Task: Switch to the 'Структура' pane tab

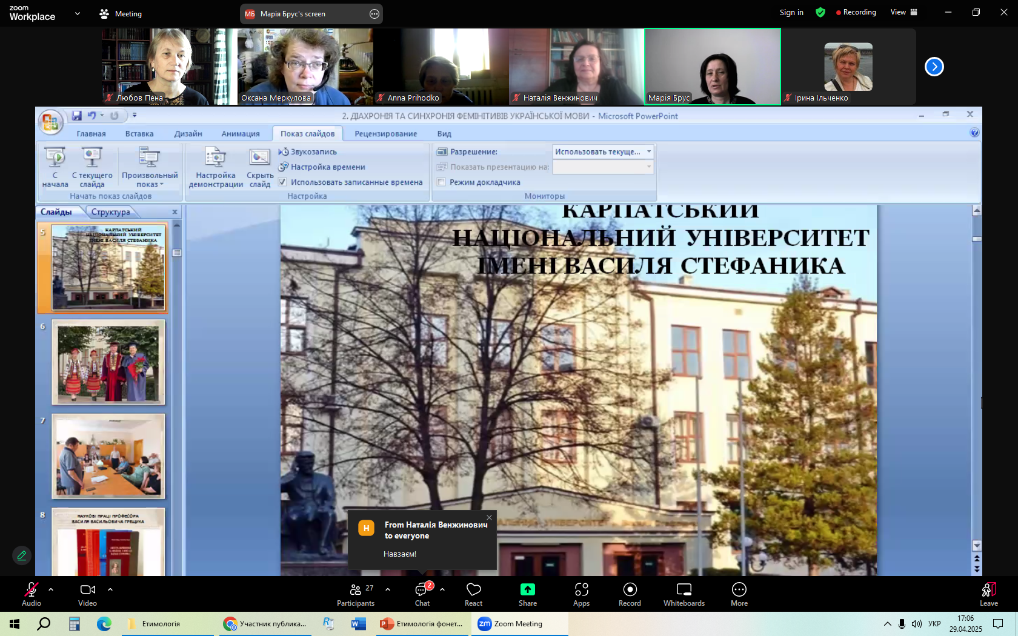Action: click(x=110, y=212)
